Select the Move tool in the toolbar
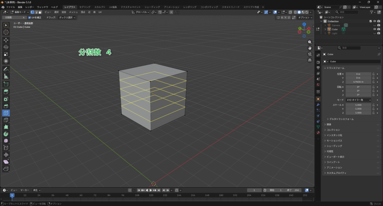Image resolution: width=383 pixels, height=206 pixels. (6, 40)
